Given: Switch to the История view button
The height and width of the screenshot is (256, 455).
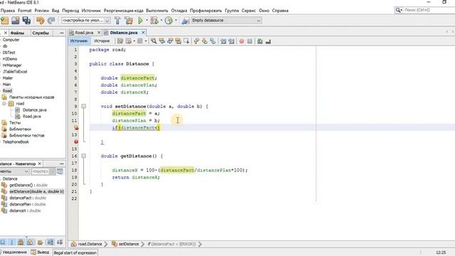Looking at the screenshot, I should (x=102, y=41).
